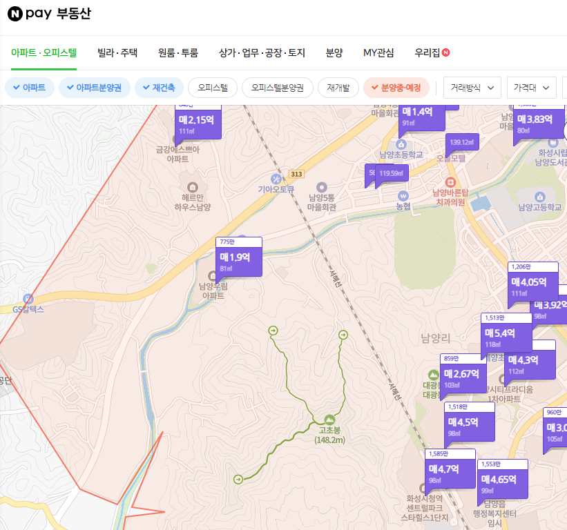The height and width of the screenshot is (530, 567).
Task: Enable the 오피스텔 filter chip
Action: (213, 88)
